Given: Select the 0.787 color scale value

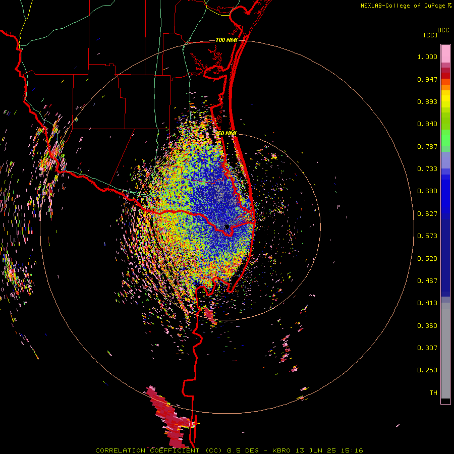Looking at the screenshot, I should tap(427, 146).
